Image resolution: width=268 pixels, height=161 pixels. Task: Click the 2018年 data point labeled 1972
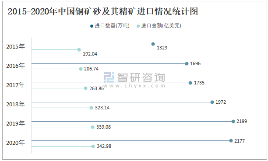(x=212, y=102)
